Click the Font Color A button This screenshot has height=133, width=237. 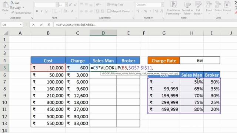[x=73, y=11]
